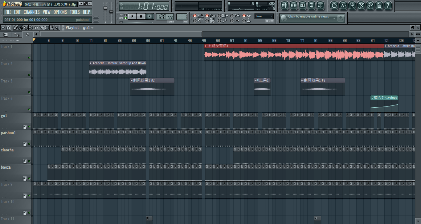Click the undo history button
Screen dimensions: 421x224
(334, 5)
